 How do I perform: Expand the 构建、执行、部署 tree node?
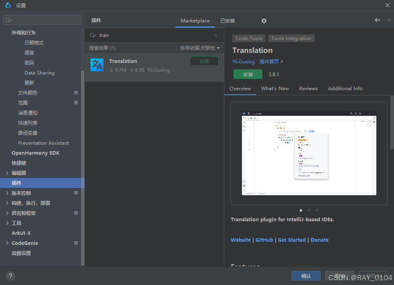(7, 203)
